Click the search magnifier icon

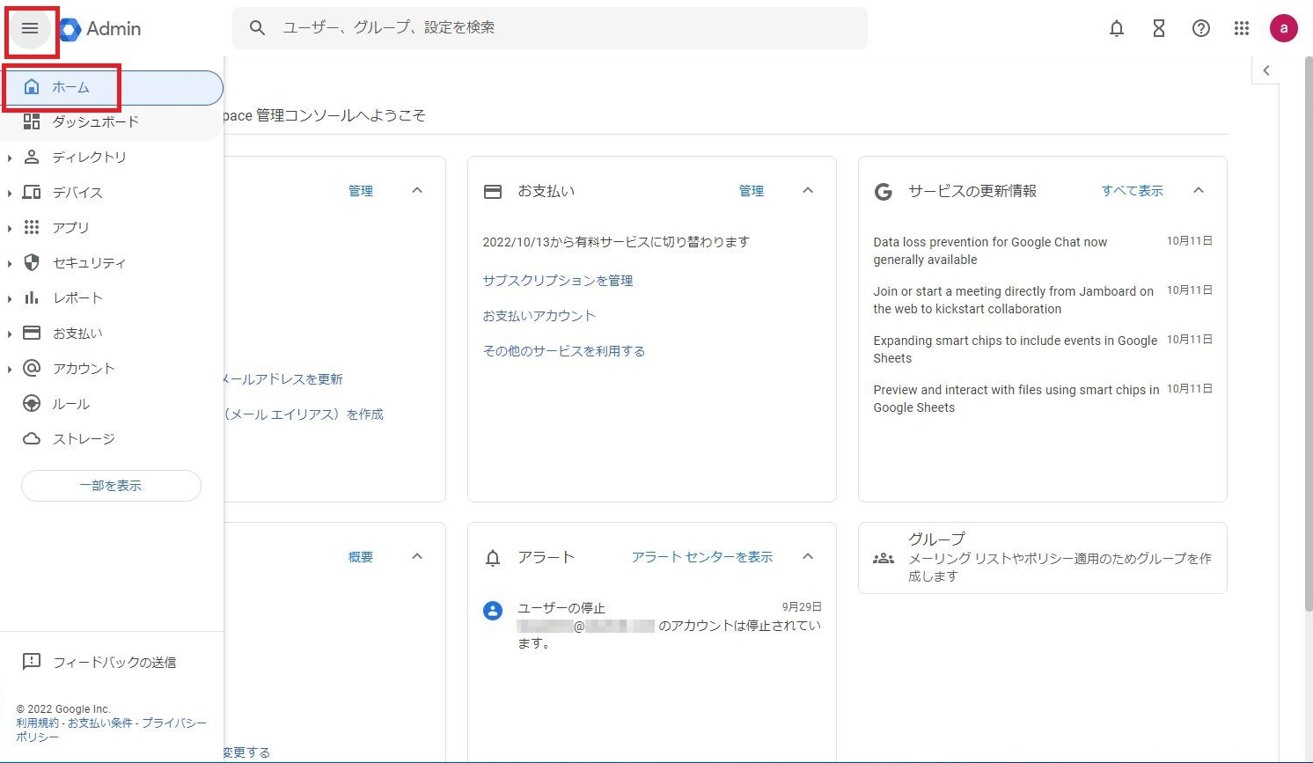pyautogui.click(x=257, y=28)
